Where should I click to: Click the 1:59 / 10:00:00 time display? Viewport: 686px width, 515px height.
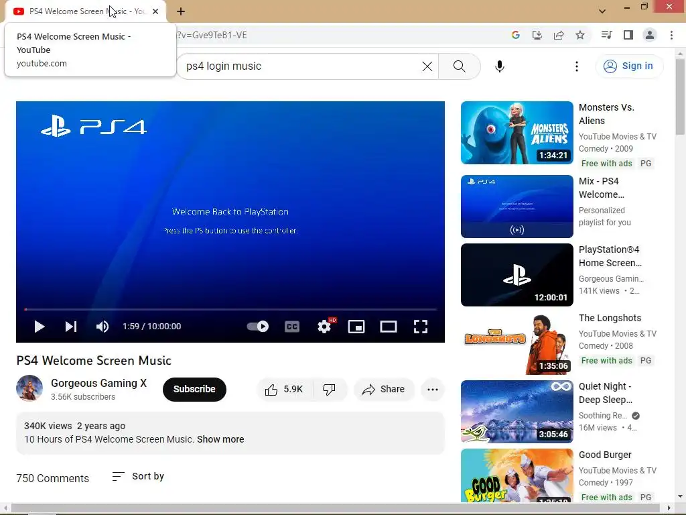[151, 327]
